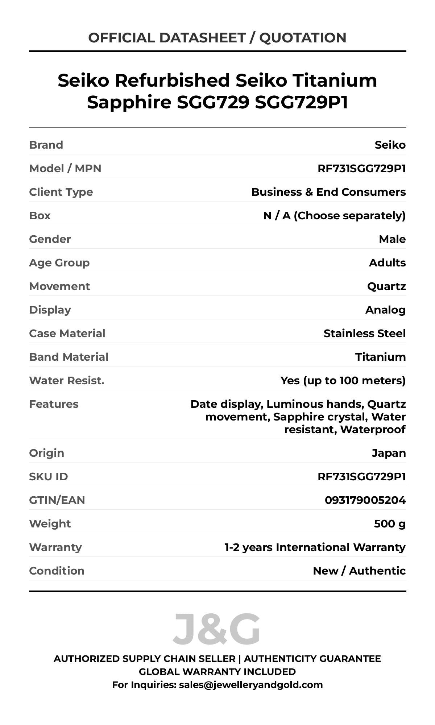Click the Age Group value Adults
Screen dimensions: 435x725
click(387, 263)
